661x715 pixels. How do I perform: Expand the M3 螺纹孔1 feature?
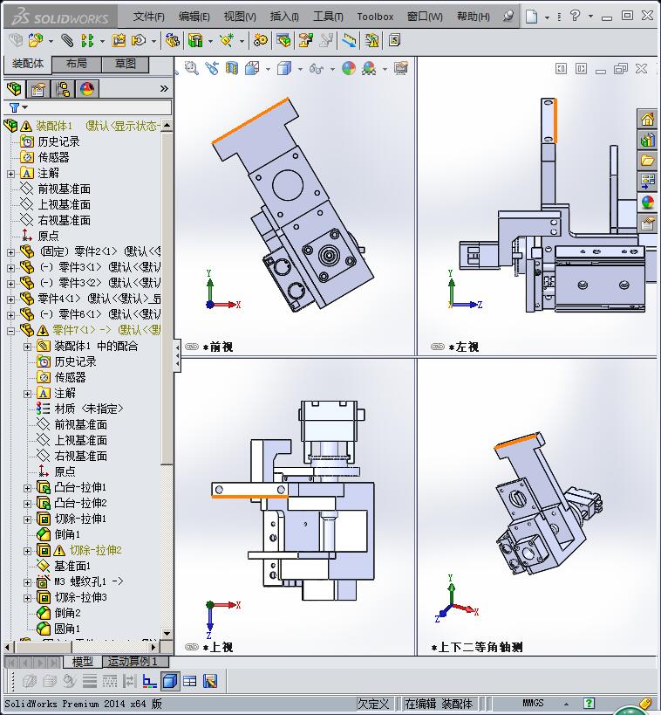tap(27, 581)
